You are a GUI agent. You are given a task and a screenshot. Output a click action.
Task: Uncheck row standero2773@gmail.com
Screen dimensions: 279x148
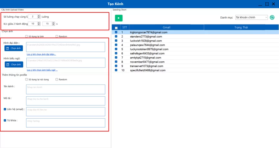click(x=116, y=37)
